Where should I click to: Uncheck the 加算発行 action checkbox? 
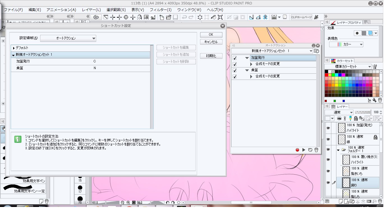pyautogui.click(x=235, y=58)
